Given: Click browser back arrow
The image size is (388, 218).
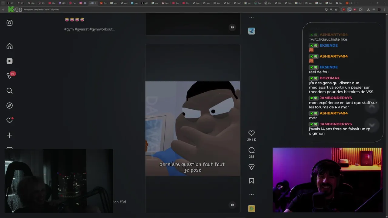Looking at the screenshot, I should coord(3,9).
